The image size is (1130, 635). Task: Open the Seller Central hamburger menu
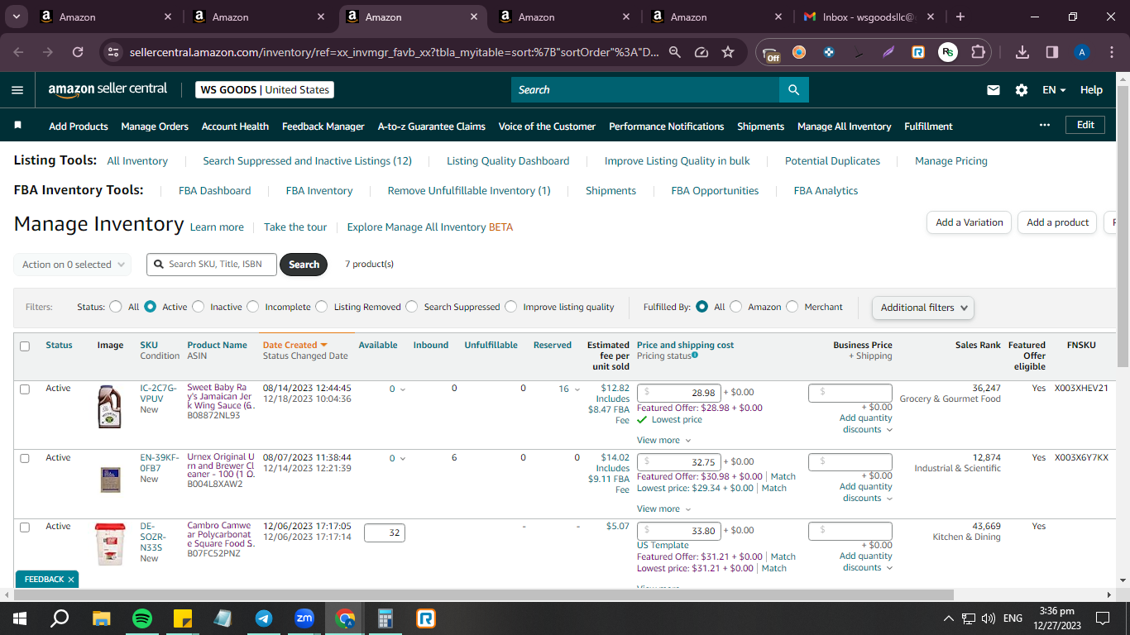[17, 90]
